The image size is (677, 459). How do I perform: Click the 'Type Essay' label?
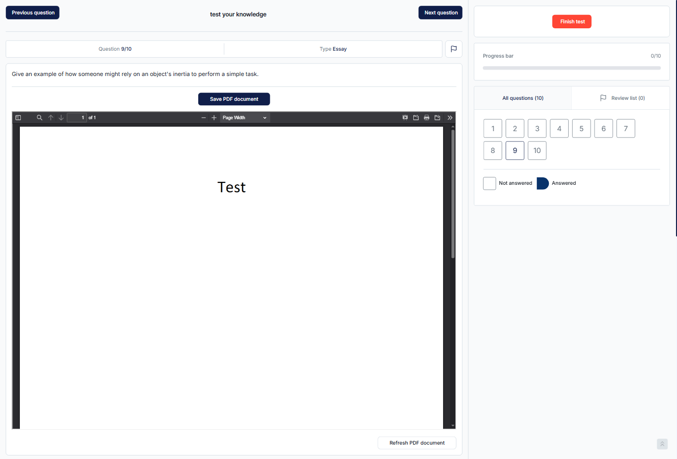(333, 49)
